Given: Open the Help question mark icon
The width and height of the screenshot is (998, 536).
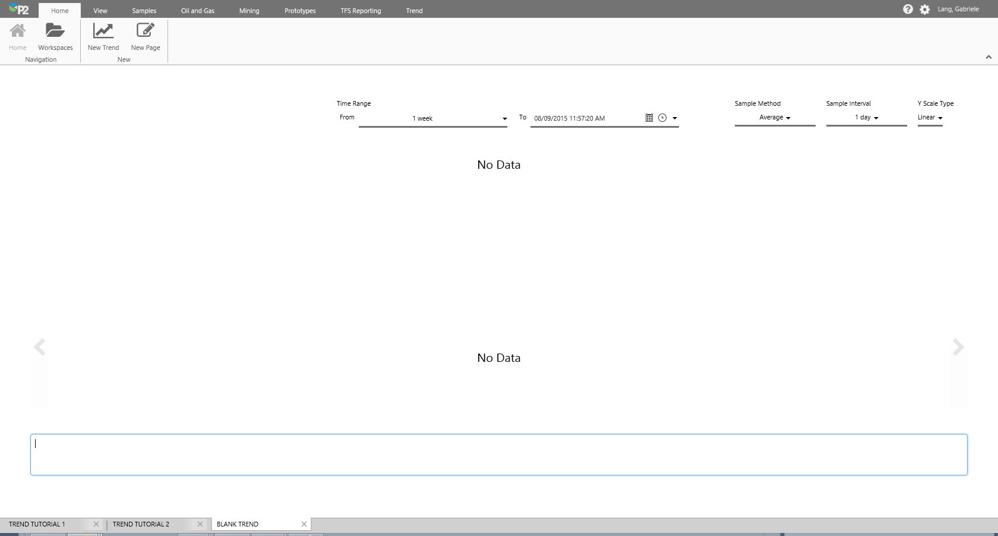Looking at the screenshot, I should pos(908,10).
